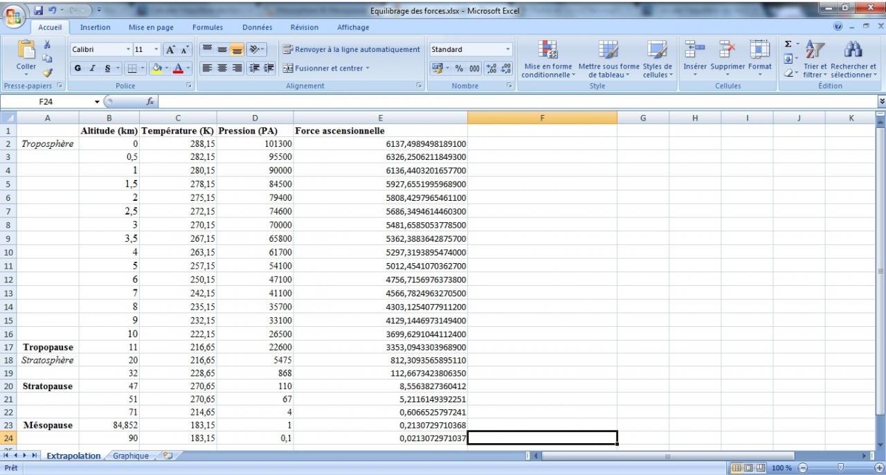Click the font color A icon
The width and height of the screenshot is (886, 475).
click(178, 69)
